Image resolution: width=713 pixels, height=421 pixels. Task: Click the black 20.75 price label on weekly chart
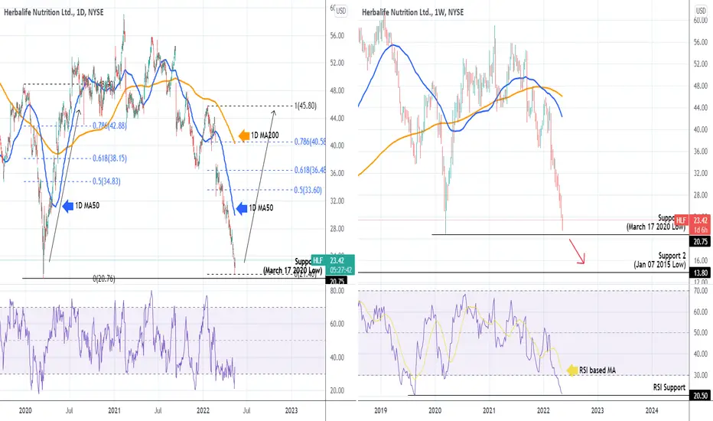700,242
